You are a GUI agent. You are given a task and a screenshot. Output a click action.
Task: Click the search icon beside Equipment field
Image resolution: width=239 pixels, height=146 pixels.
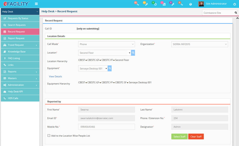110,68
